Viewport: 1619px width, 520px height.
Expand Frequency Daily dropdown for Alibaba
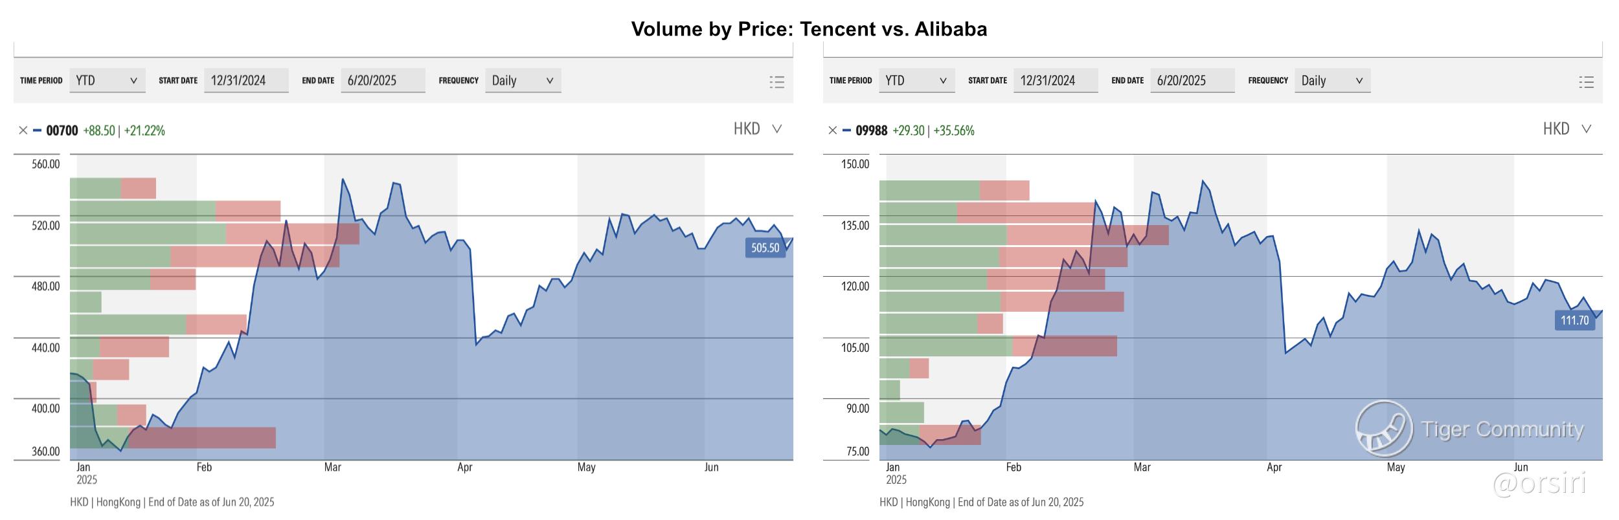pos(1332,81)
